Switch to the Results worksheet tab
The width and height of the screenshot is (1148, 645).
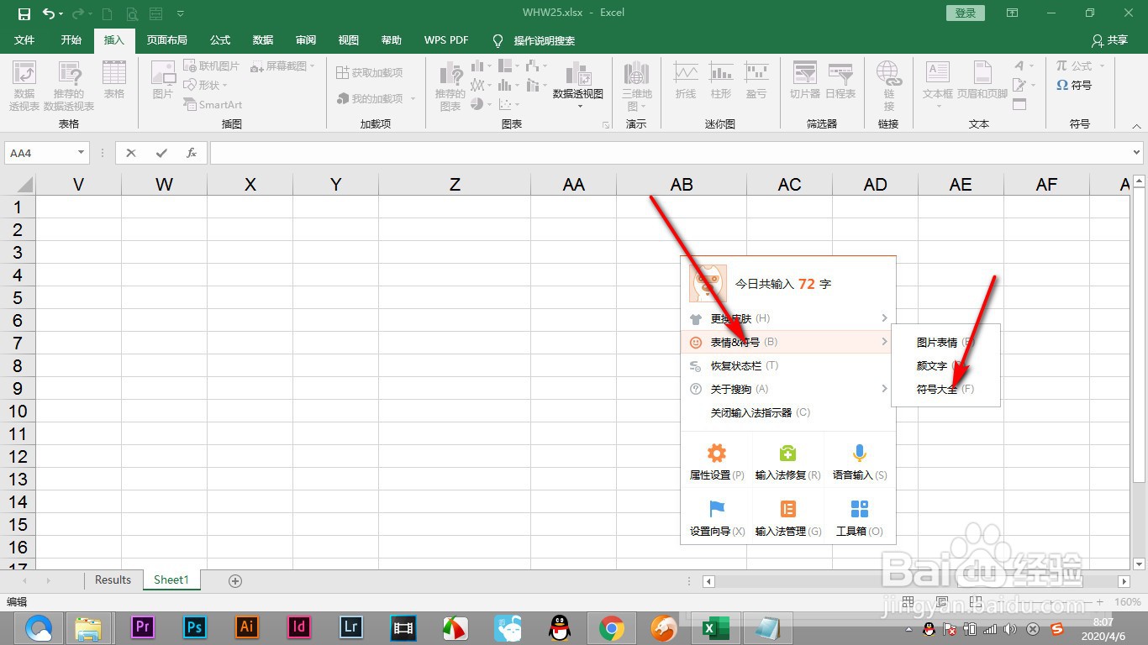113,579
